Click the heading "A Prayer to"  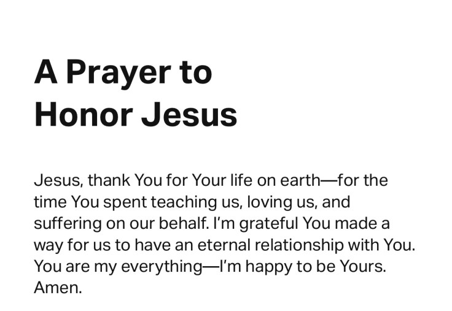click(x=123, y=73)
